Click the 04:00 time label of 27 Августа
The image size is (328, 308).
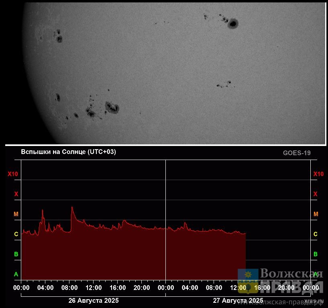[190, 288]
